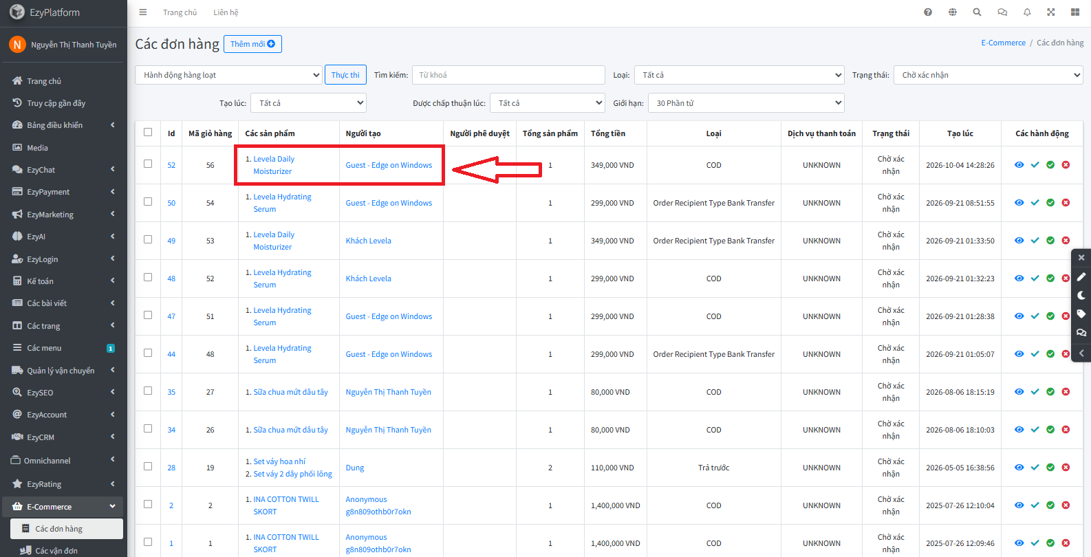Open the 'Tạo lúc' filter dropdown
The image size is (1091, 557).
308,103
